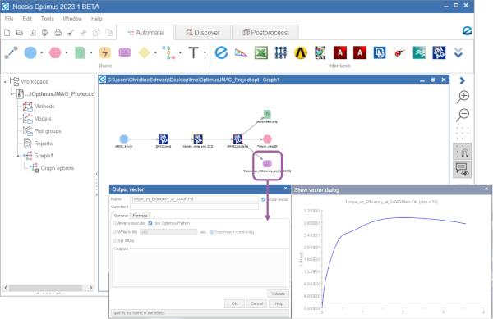Add the blue D-logo interface node
The width and height of the screenshot is (493, 319).
380,52
